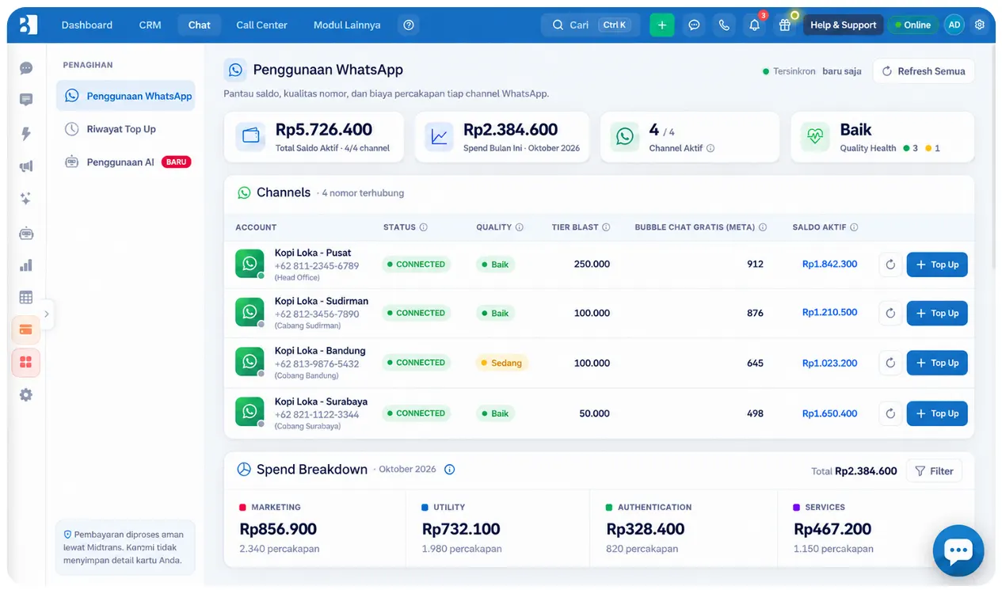Open the floating chat support bubble
Screen dimensions: 1002x590
[958, 550]
